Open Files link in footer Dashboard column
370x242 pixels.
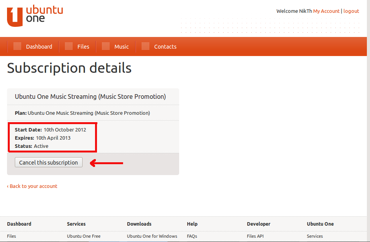pyautogui.click(x=12, y=236)
